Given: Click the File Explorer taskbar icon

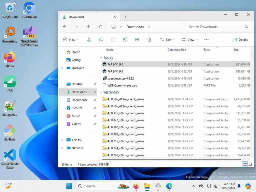Looking at the screenshot, I should pyautogui.click(x=147, y=186).
